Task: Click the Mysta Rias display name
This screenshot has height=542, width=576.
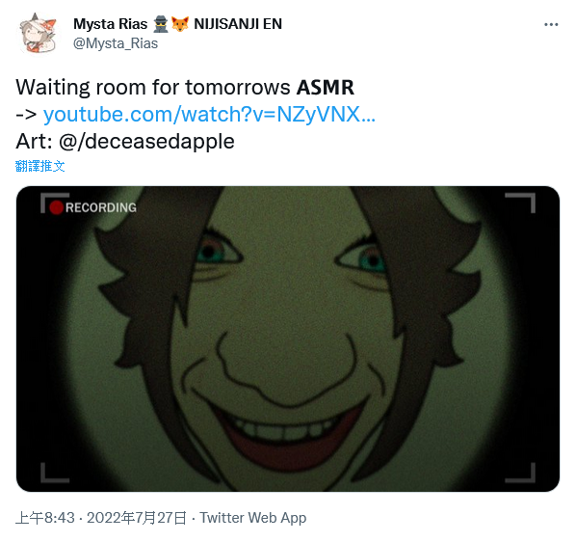Action: click(x=110, y=24)
